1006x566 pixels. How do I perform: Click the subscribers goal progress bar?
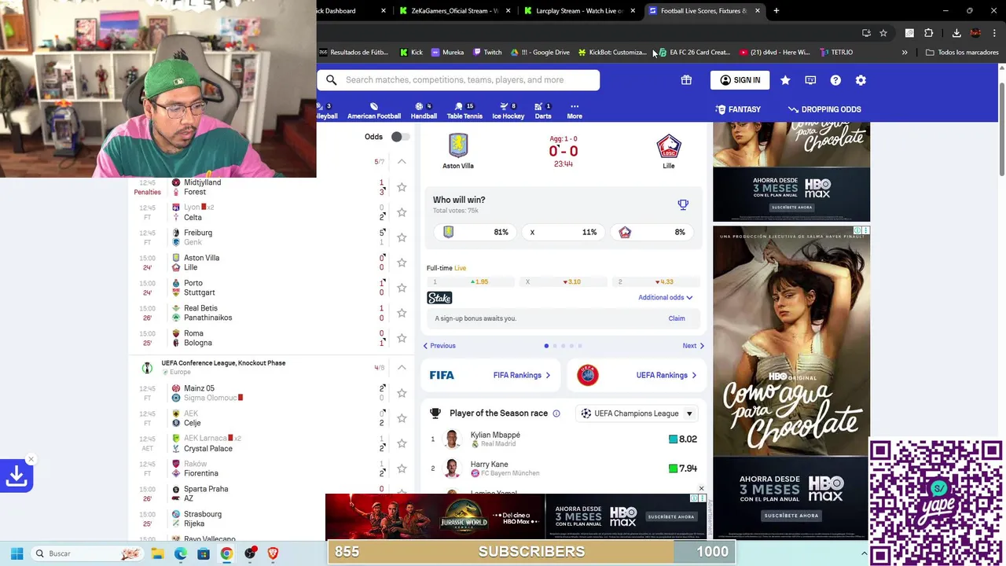(531, 552)
